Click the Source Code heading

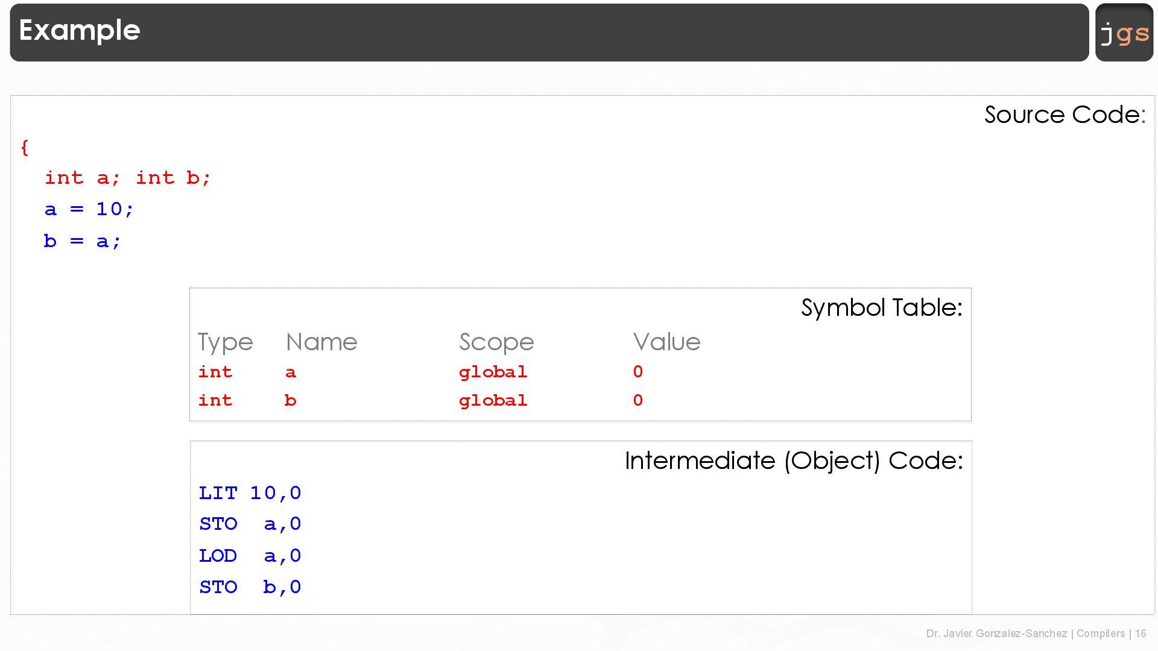pos(1065,115)
